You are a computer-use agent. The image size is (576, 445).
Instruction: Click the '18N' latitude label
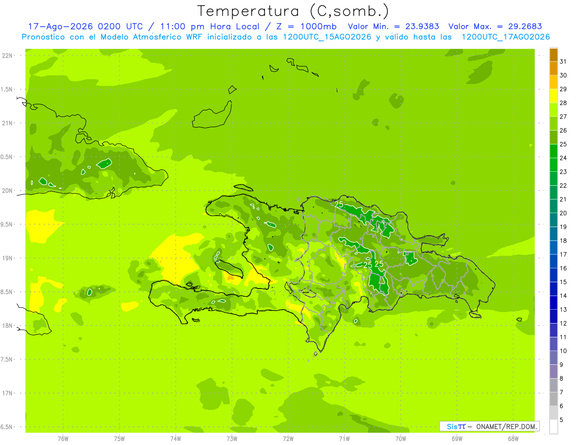click(x=8, y=325)
